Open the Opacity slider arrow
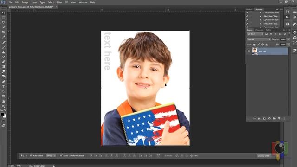 [x=288, y=39]
